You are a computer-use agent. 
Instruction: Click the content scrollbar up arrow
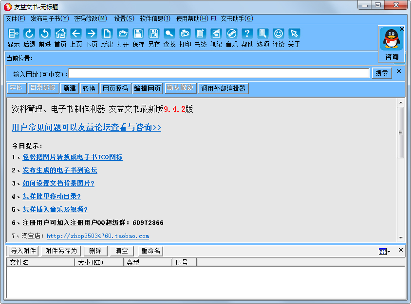(x=401, y=102)
